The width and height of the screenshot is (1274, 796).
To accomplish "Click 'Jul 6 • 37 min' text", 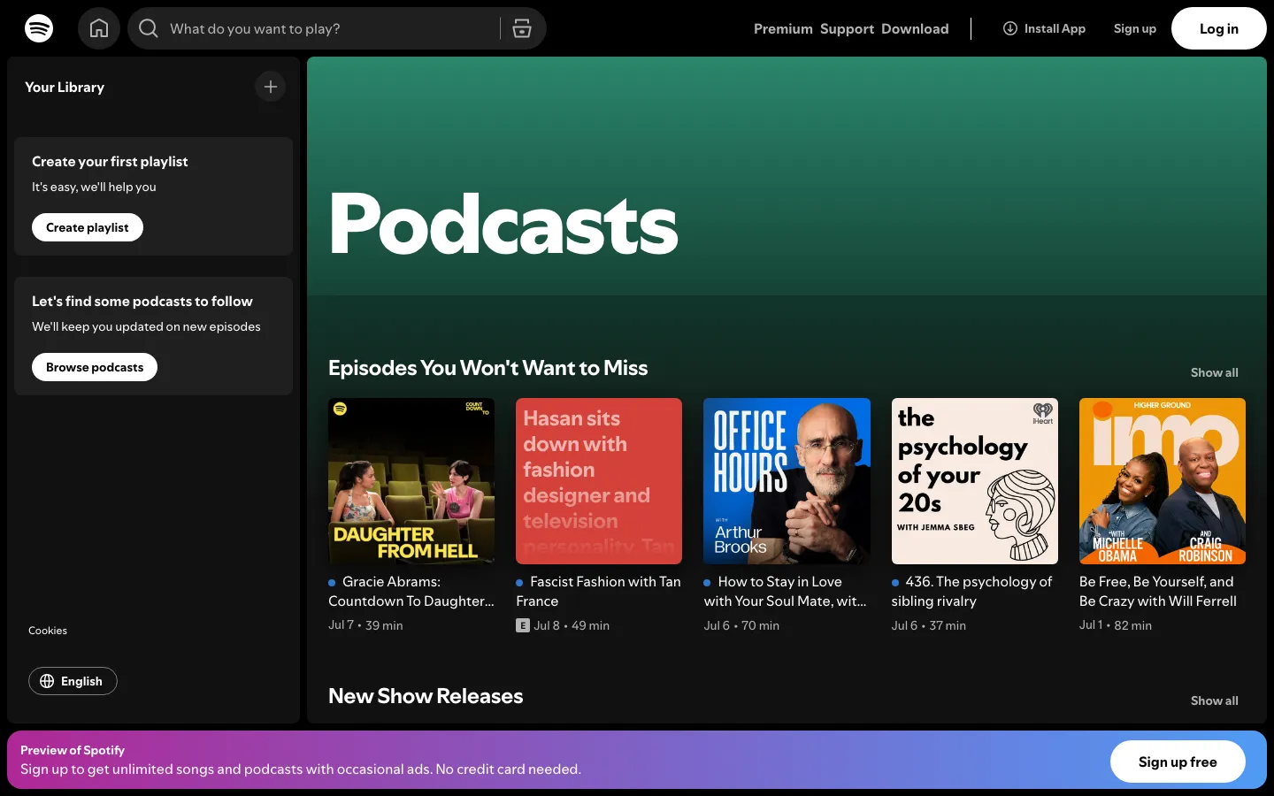I will 929,625.
